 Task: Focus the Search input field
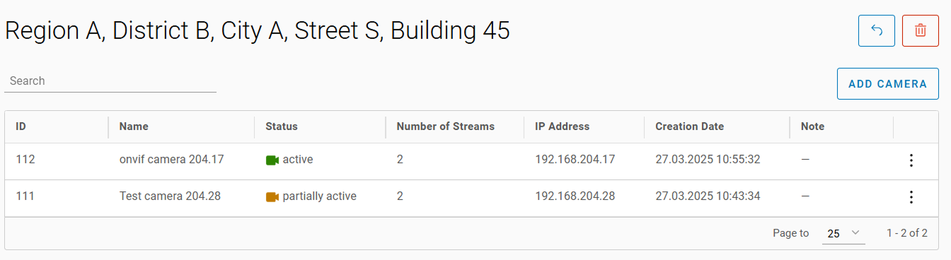point(110,81)
